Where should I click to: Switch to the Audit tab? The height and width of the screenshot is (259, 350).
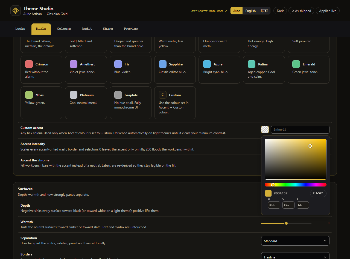[x=87, y=29]
